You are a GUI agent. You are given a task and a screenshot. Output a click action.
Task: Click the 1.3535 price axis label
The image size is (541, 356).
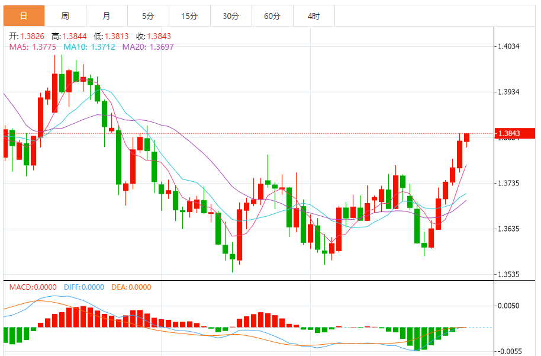coord(508,274)
